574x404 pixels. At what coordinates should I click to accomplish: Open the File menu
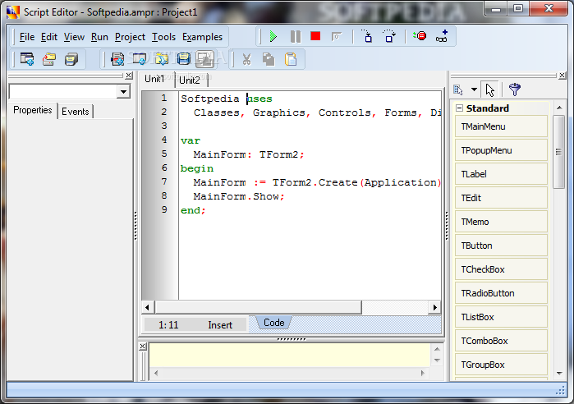pyautogui.click(x=27, y=37)
